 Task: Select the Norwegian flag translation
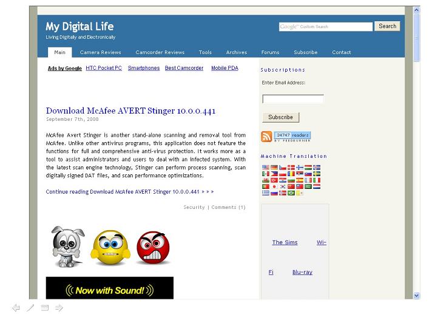click(283, 193)
